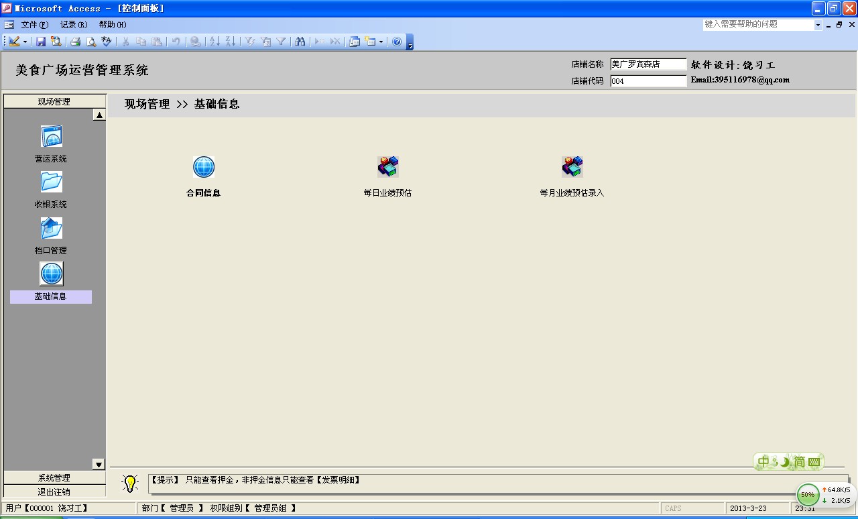Click the IME 简 simplified Chinese toggle

pos(799,461)
